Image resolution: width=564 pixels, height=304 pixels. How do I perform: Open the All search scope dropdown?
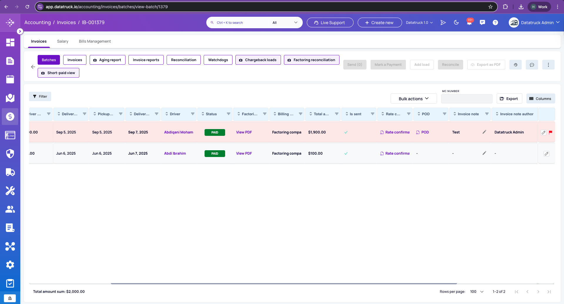pyautogui.click(x=285, y=23)
